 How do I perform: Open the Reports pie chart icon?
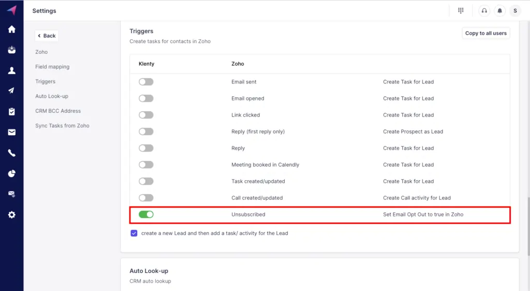coord(12,174)
